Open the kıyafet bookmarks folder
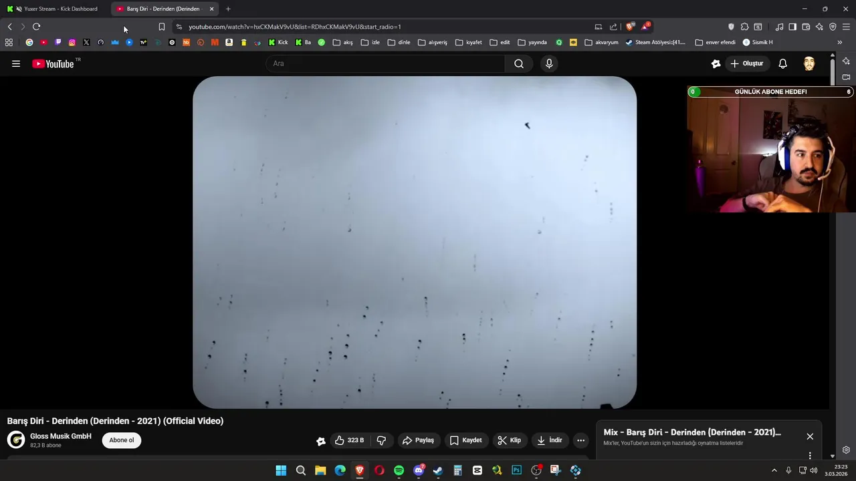 click(x=469, y=42)
